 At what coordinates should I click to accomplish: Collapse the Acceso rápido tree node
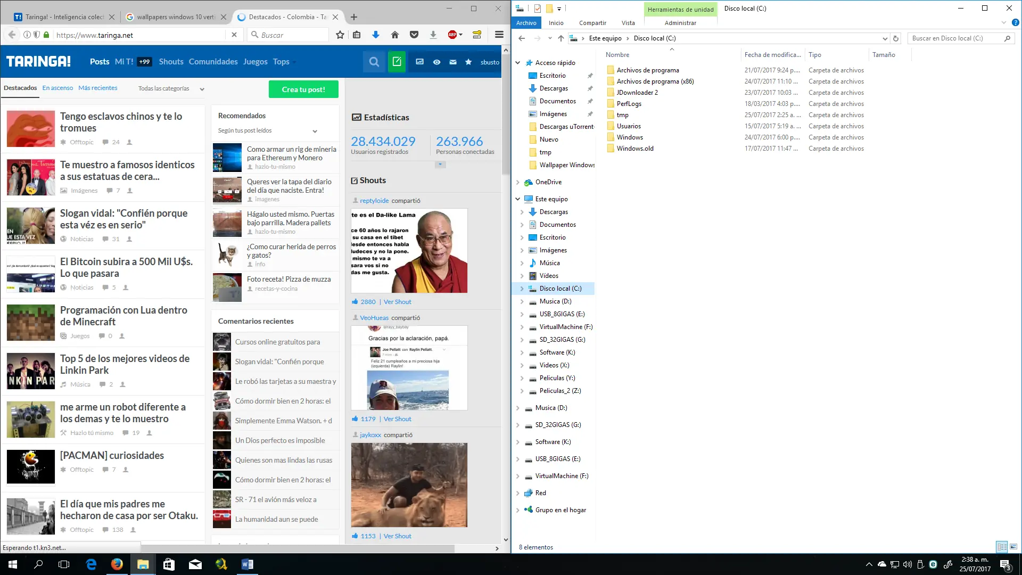[517, 63]
